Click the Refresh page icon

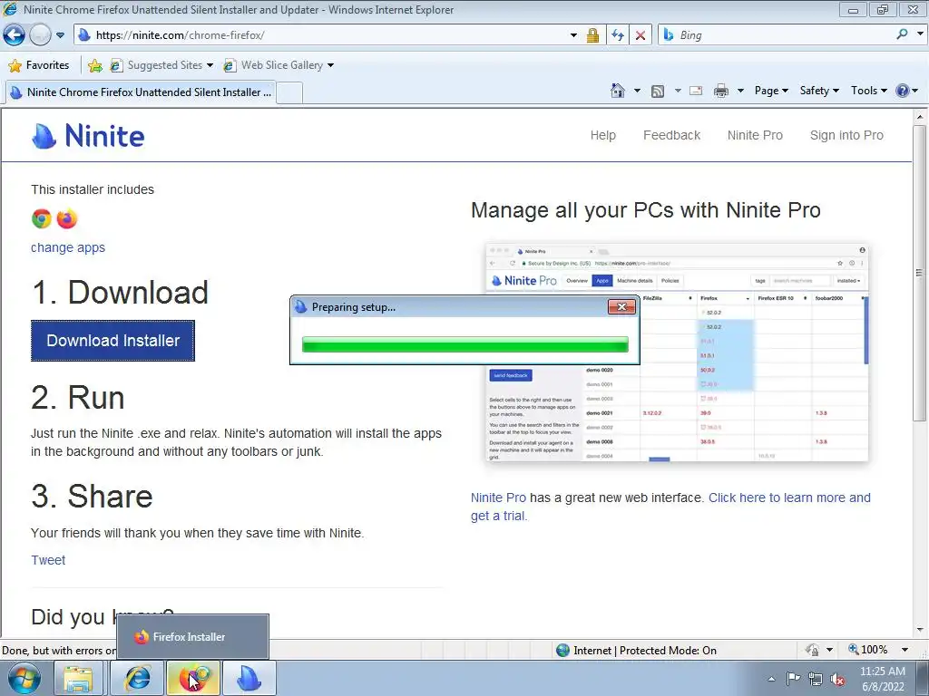pos(617,35)
